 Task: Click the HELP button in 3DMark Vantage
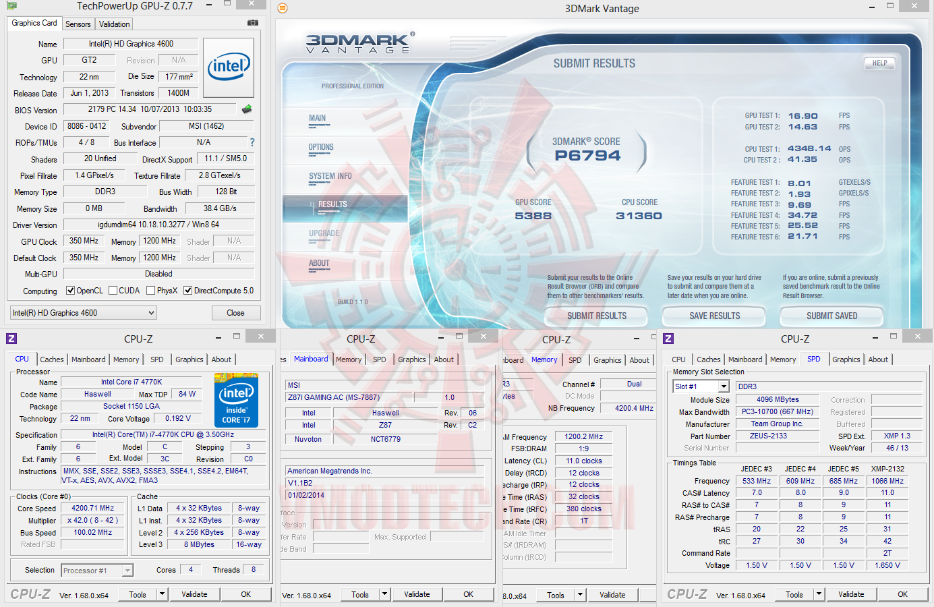click(x=880, y=63)
